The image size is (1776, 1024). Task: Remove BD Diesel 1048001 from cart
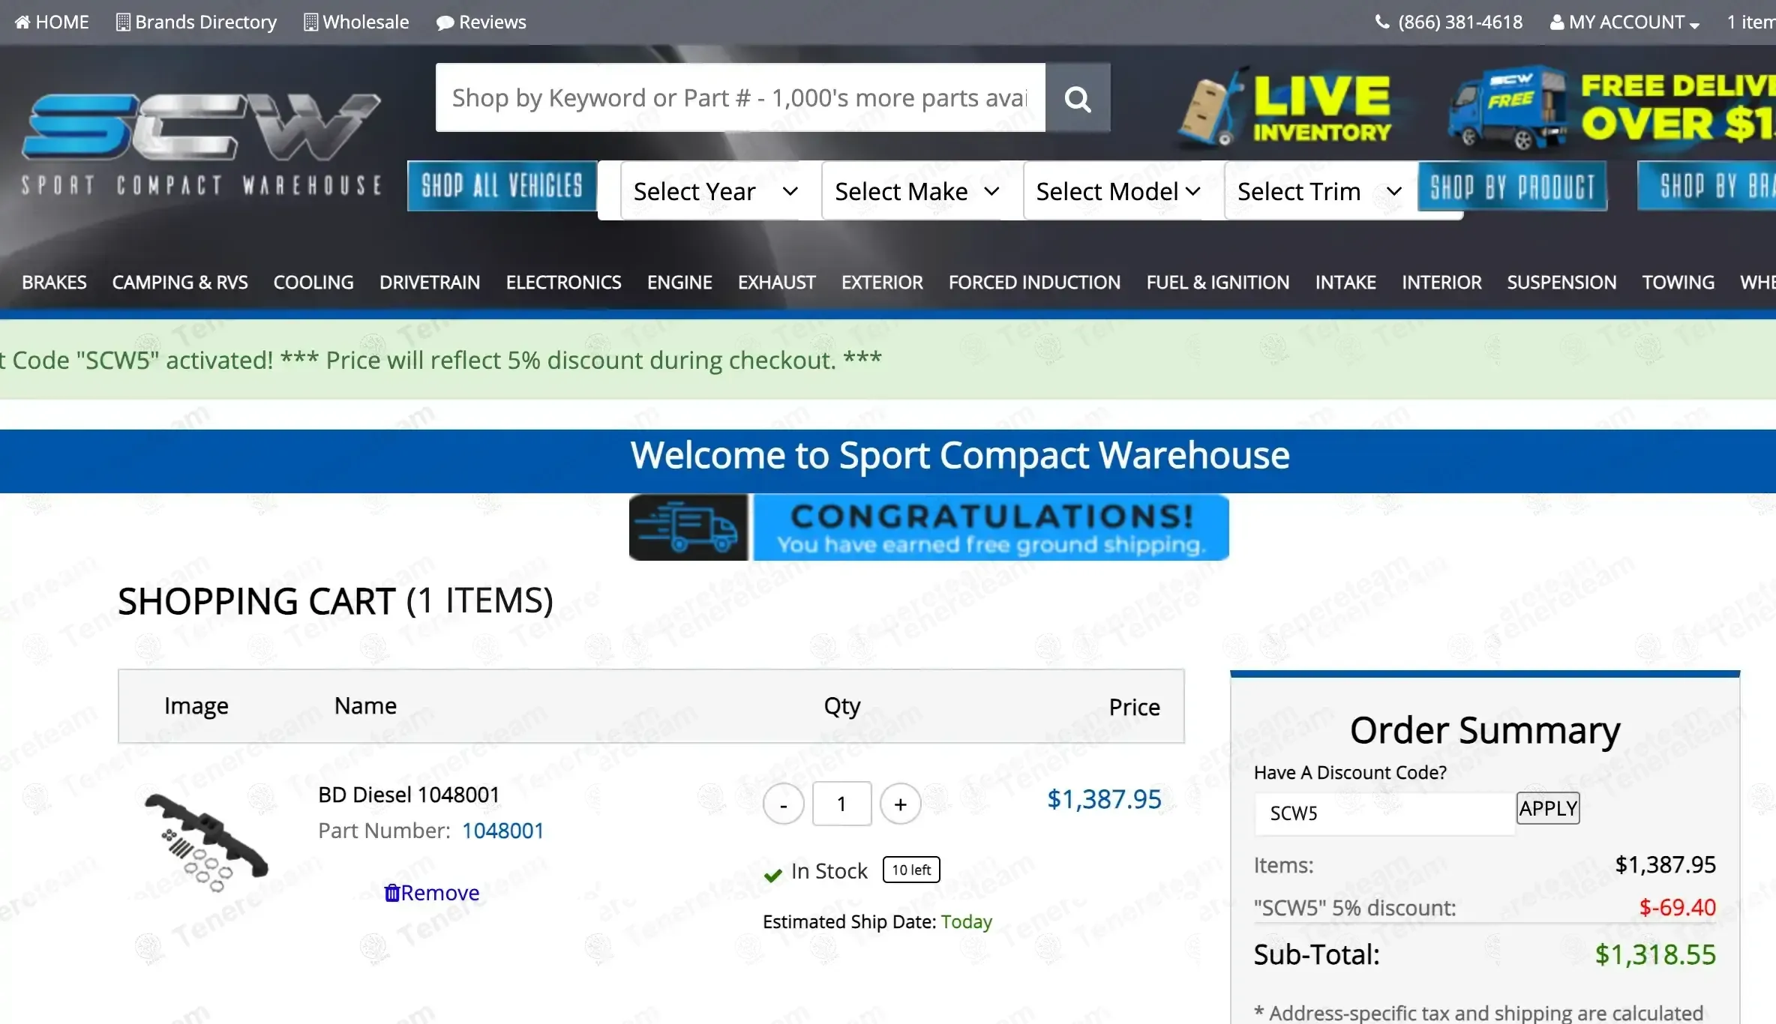[432, 893]
